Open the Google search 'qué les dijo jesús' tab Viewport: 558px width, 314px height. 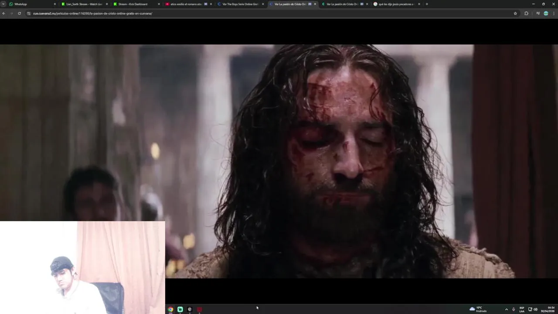point(396,4)
